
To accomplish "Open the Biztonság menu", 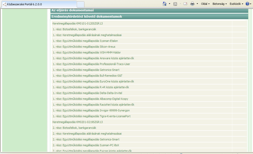I will (220, 4).
